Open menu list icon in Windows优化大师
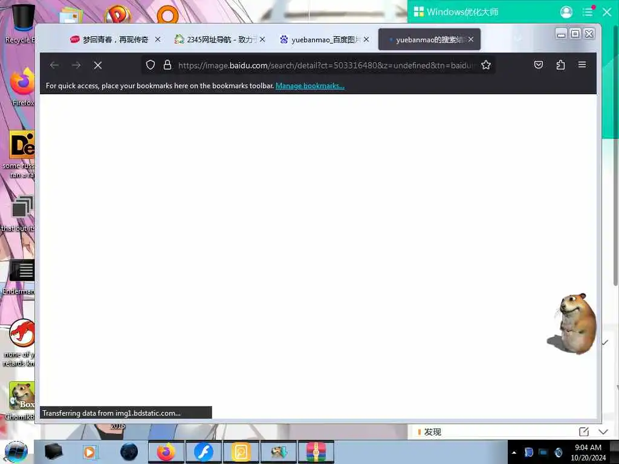 (x=588, y=12)
